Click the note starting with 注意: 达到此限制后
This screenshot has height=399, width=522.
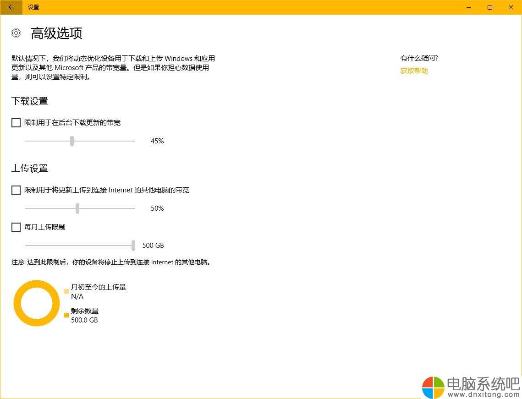click(112, 262)
